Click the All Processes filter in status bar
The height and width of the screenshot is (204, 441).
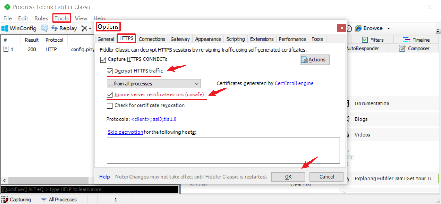tap(59, 200)
